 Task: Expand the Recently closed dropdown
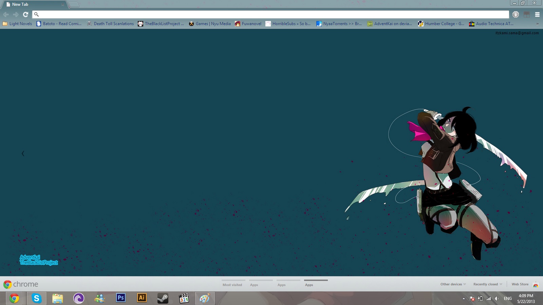[x=488, y=284]
